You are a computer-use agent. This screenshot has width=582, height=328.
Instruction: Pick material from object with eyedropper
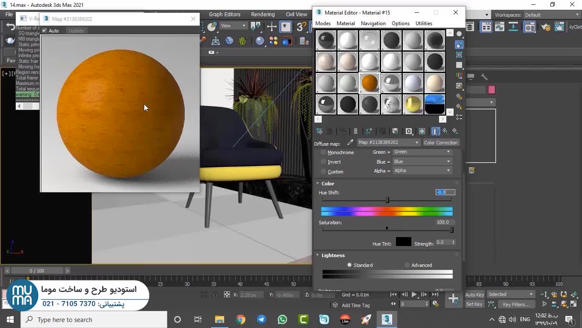tap(350, 143)
